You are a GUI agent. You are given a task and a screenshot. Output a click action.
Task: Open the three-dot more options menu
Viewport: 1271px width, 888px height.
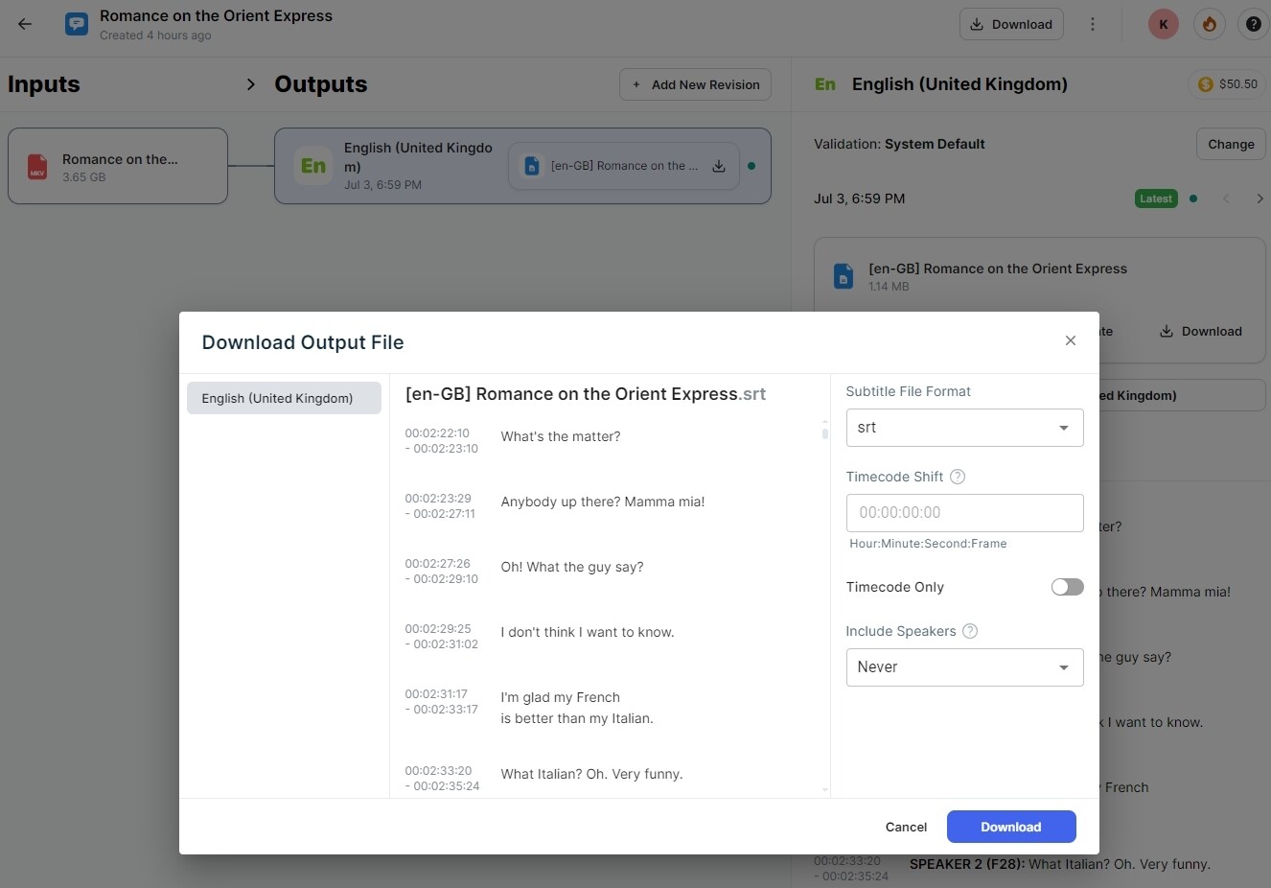coord(1092,24)
